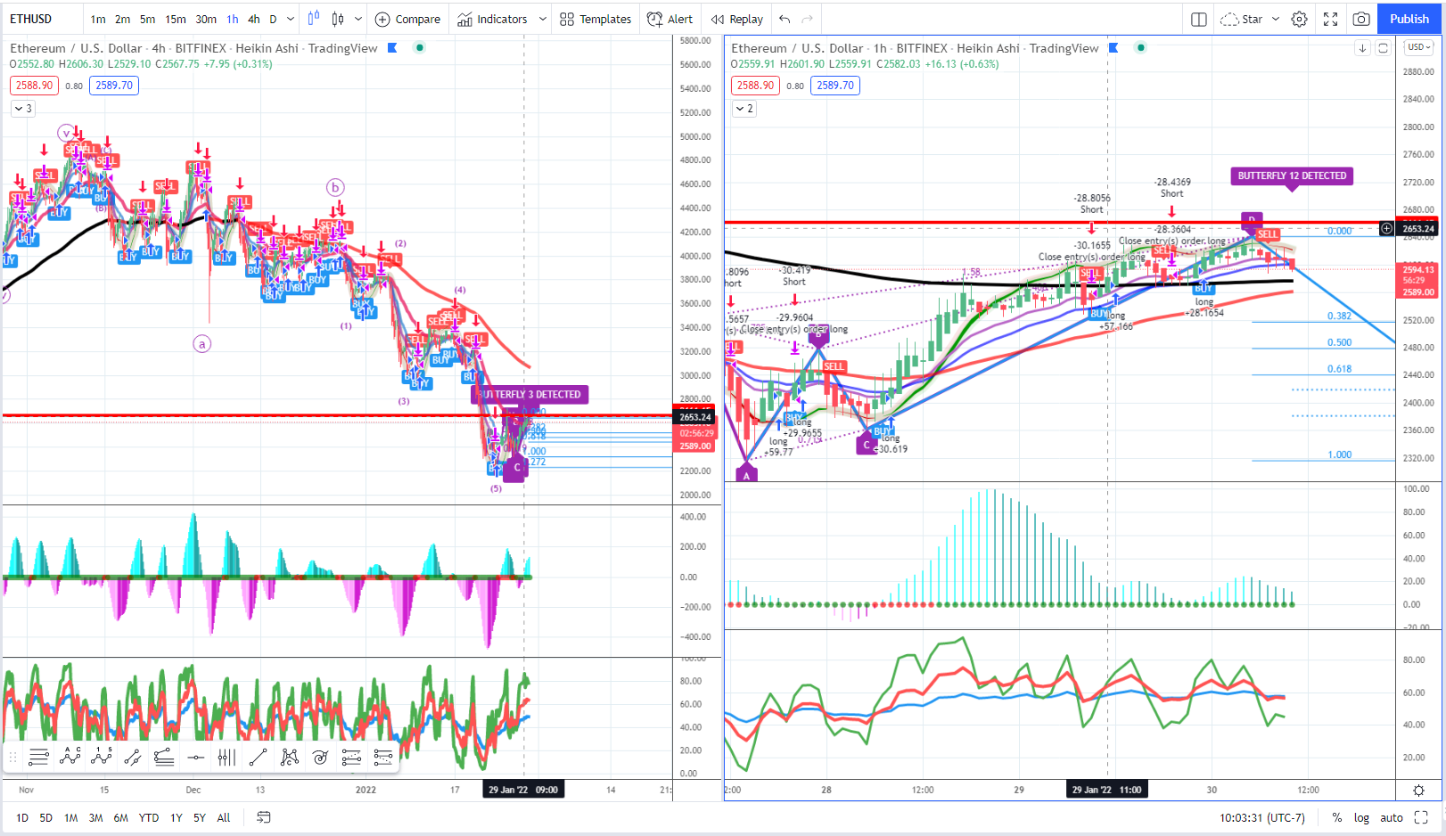This screenshot has width=1446, height=836.
Task: Select the 30m timeframe
Action: (206, 19)
